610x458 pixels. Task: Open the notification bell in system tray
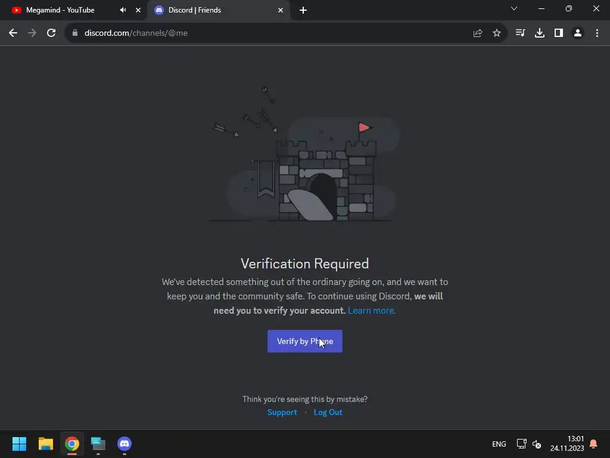pyautogui.click(x=594, y=444)
